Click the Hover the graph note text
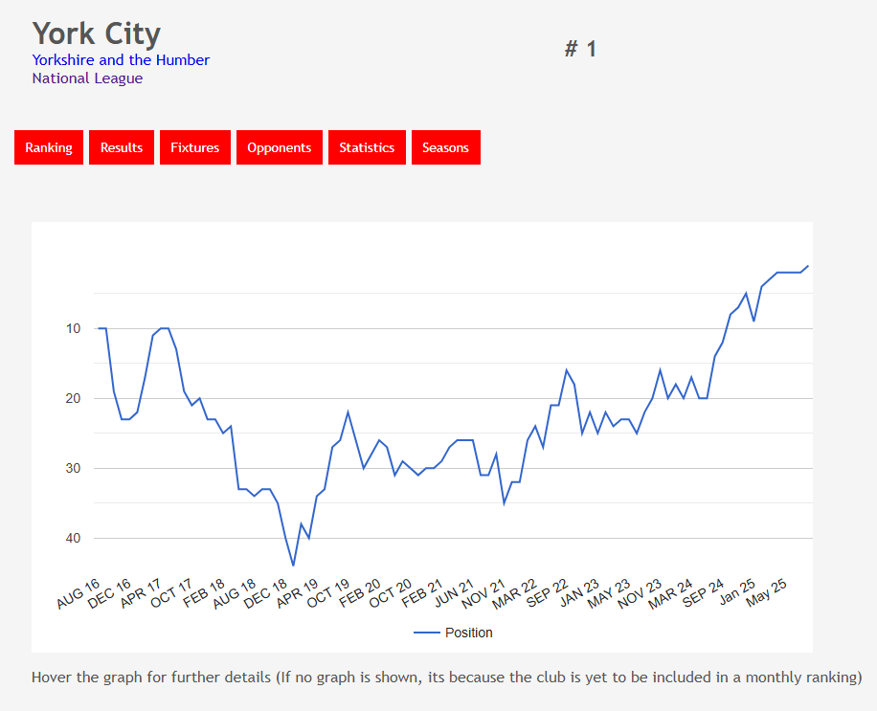Screen dimensions: 877x711 coord(447,678)
